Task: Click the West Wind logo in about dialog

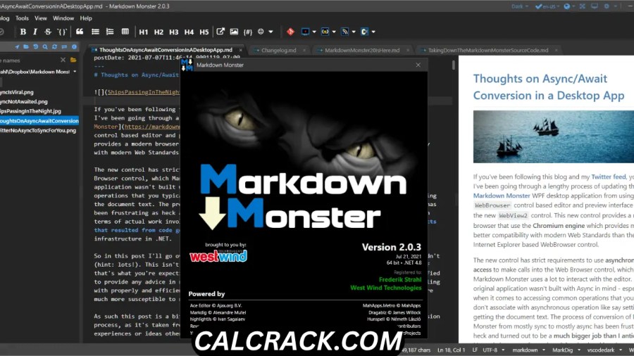Action: (218, 256)
